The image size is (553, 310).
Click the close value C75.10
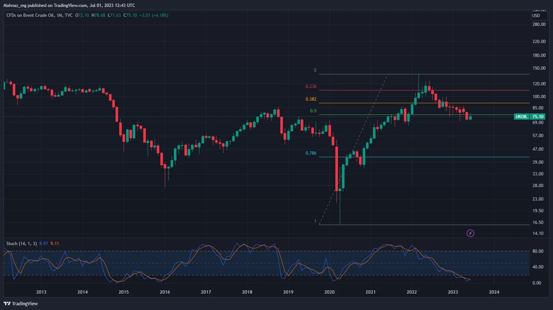point(130,15)
